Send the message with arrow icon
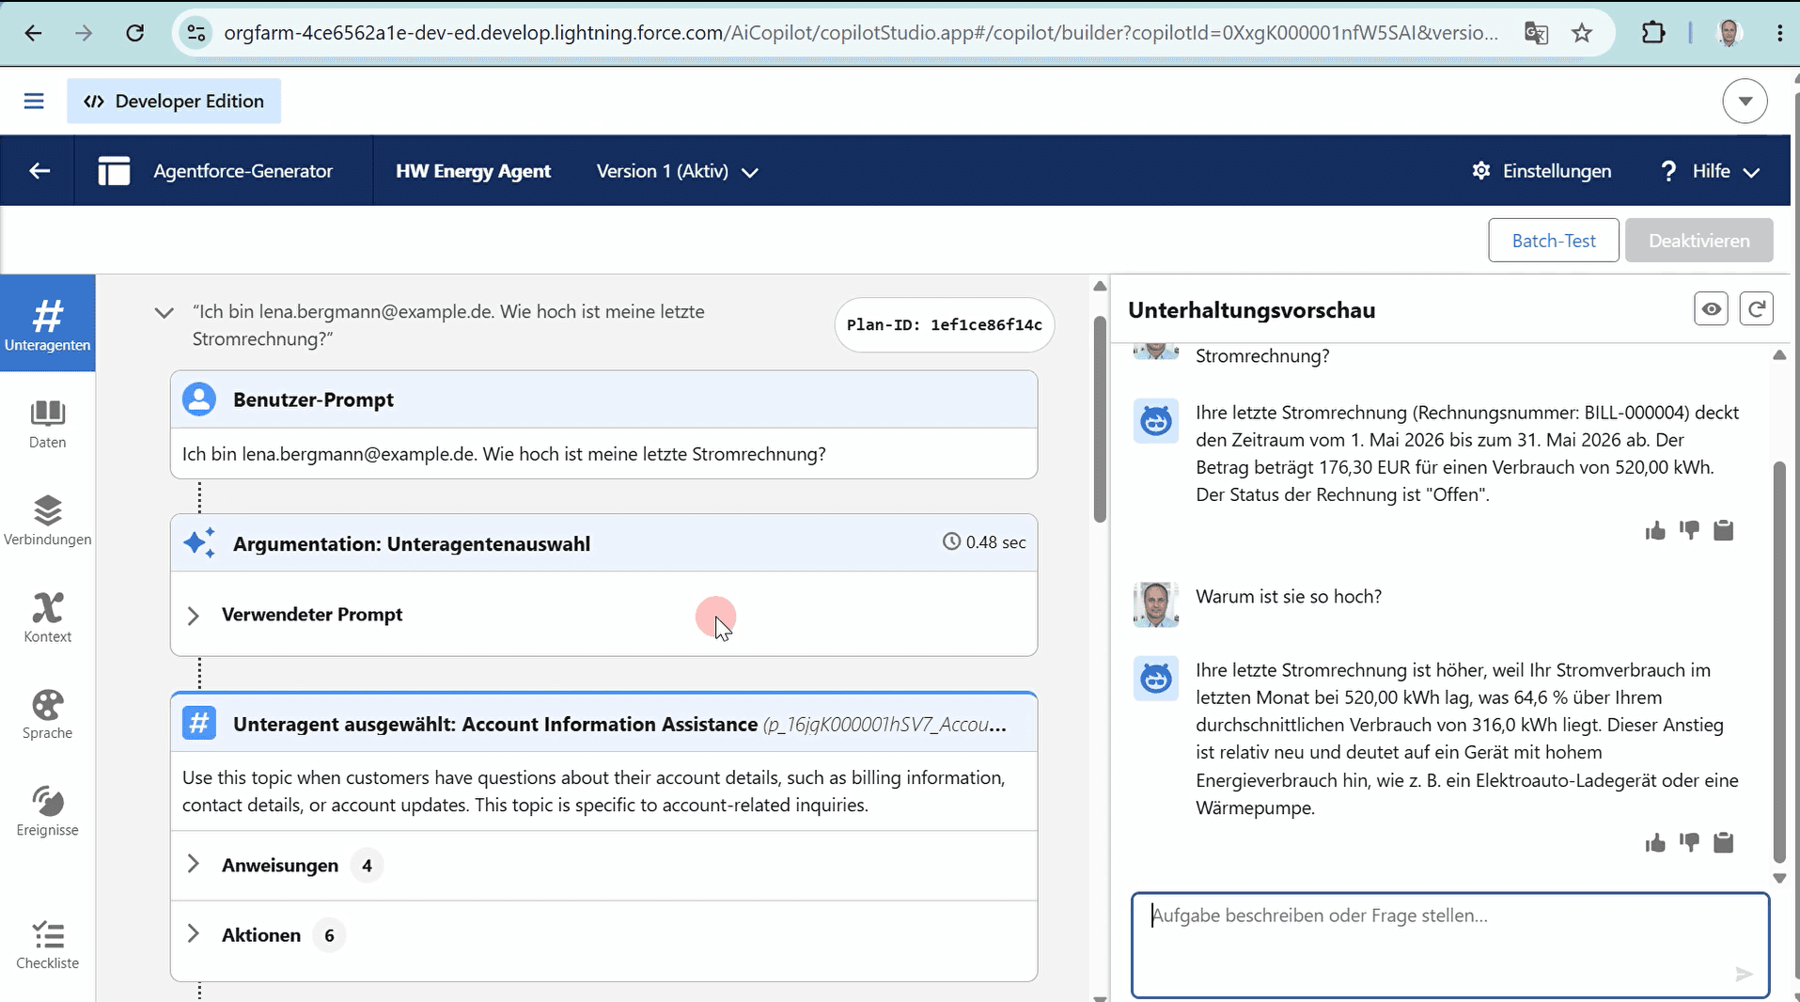 (x=1744, y=974)
